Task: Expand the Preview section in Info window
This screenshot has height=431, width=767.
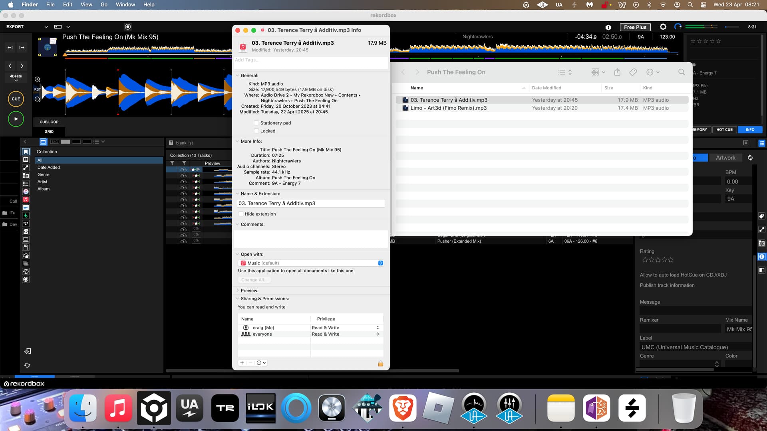Action: tap(237, 291)
